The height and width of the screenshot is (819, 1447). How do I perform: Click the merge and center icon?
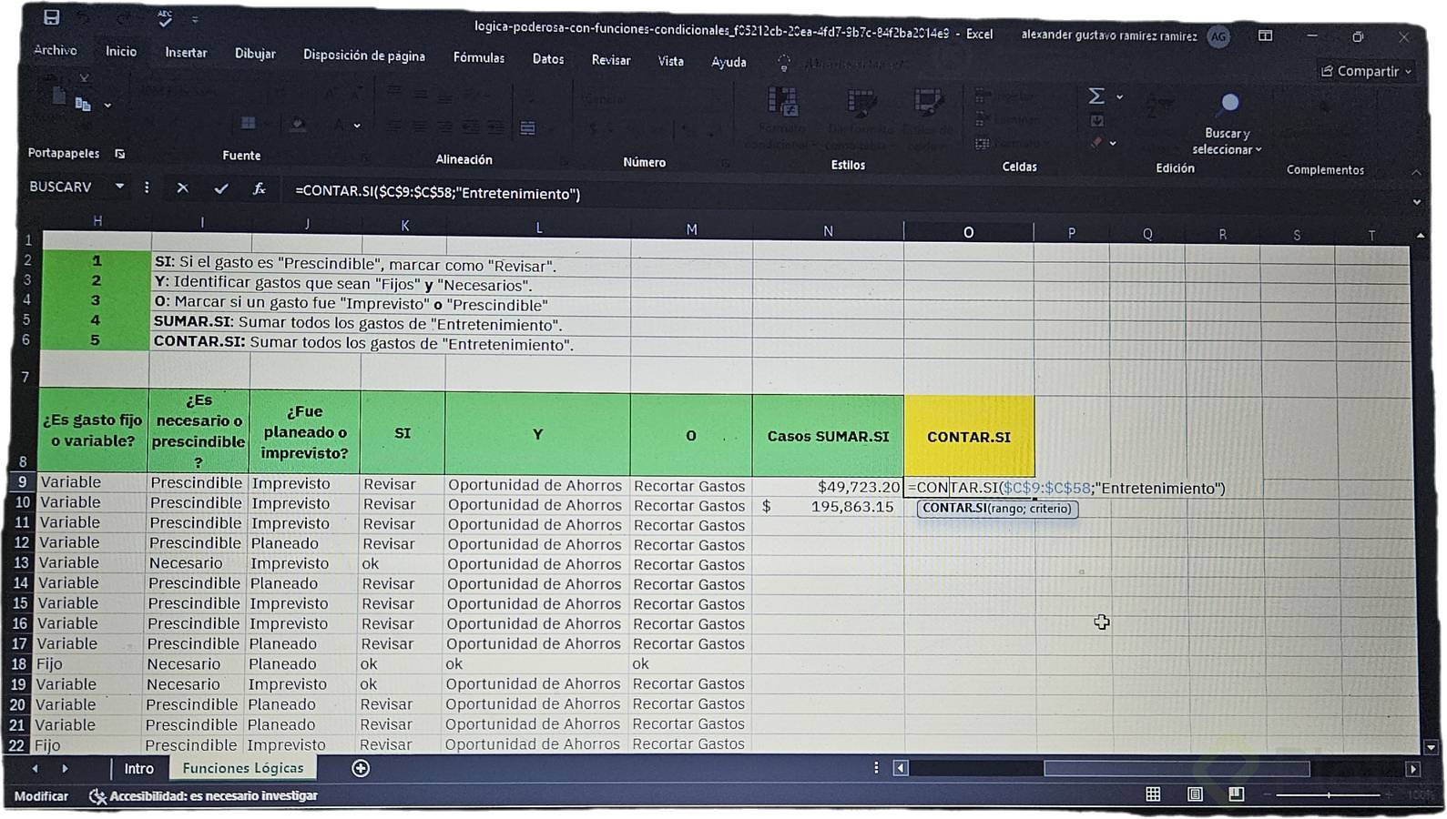coord(528,128)
